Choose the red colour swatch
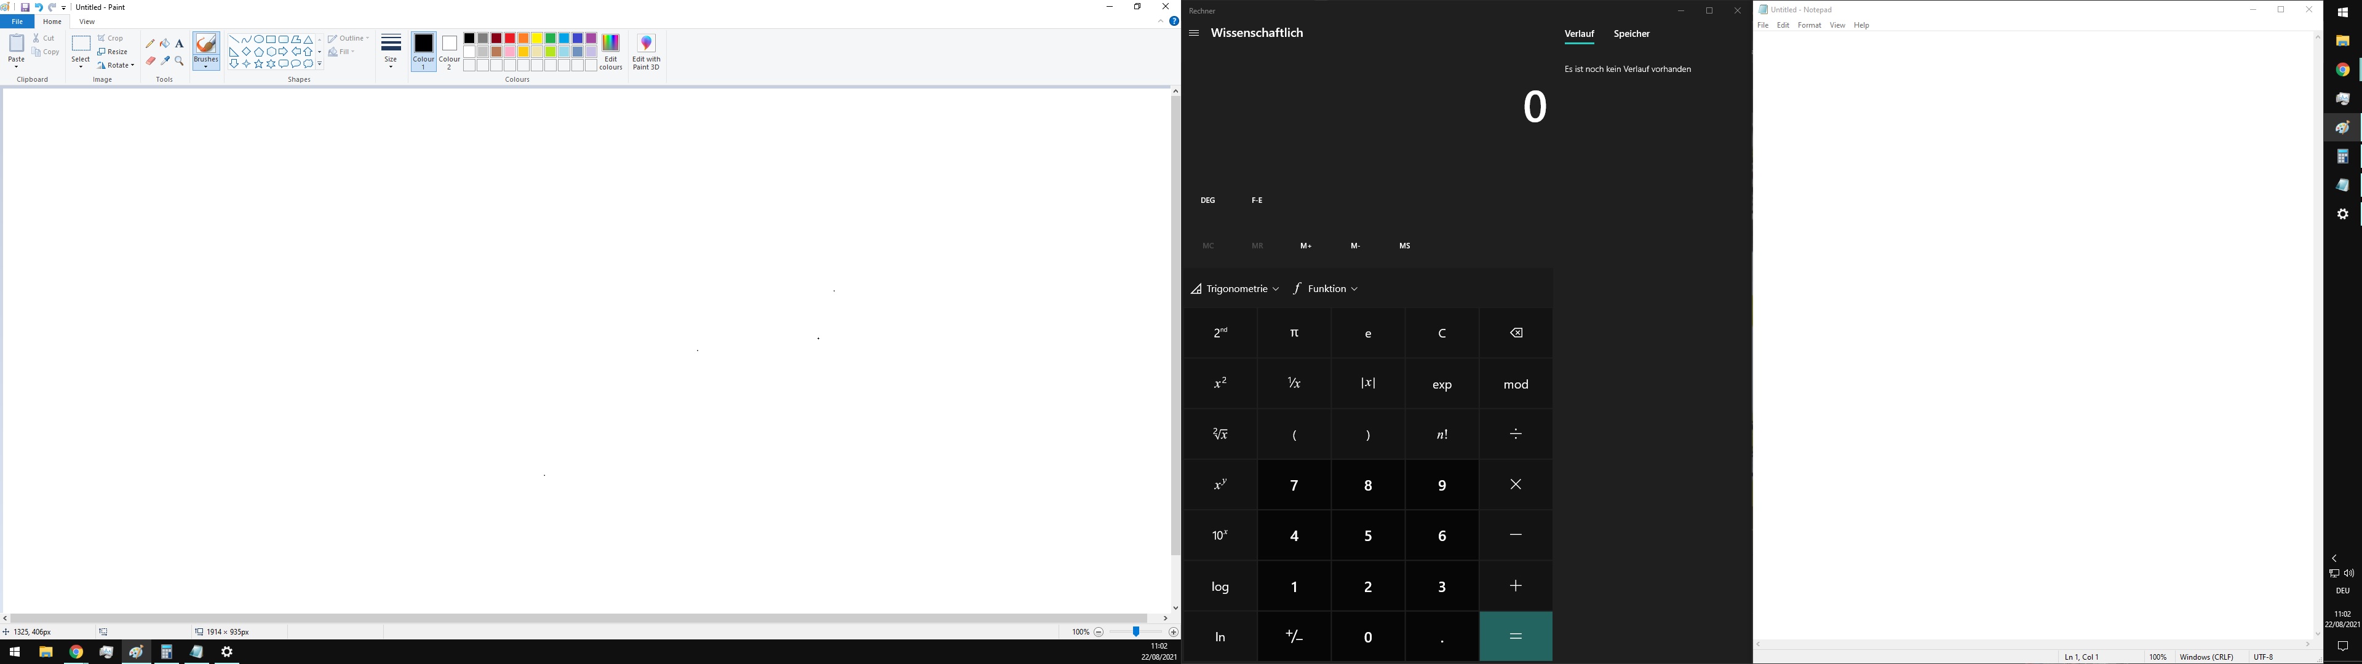This screenshot has height=664, width=2362. 510,39
